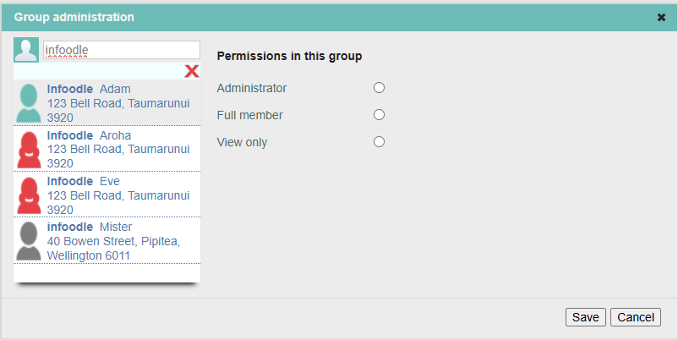Click the Save button

pos(586,317)
